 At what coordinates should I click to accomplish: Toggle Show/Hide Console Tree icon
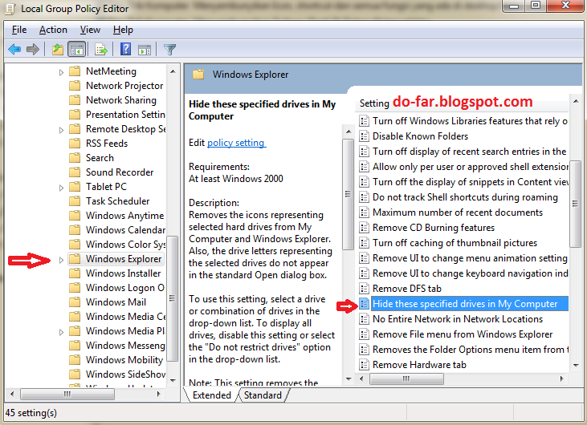[x=77, y=49]
